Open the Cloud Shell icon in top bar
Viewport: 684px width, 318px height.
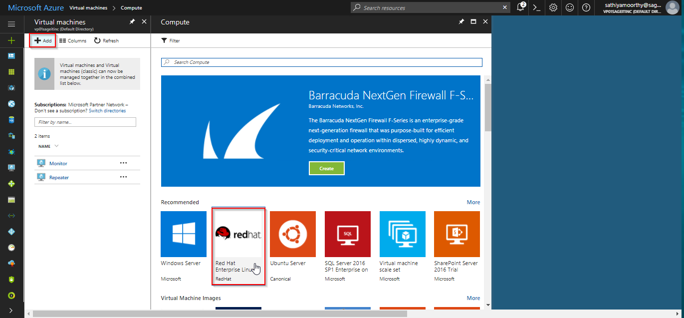point(536,7)
